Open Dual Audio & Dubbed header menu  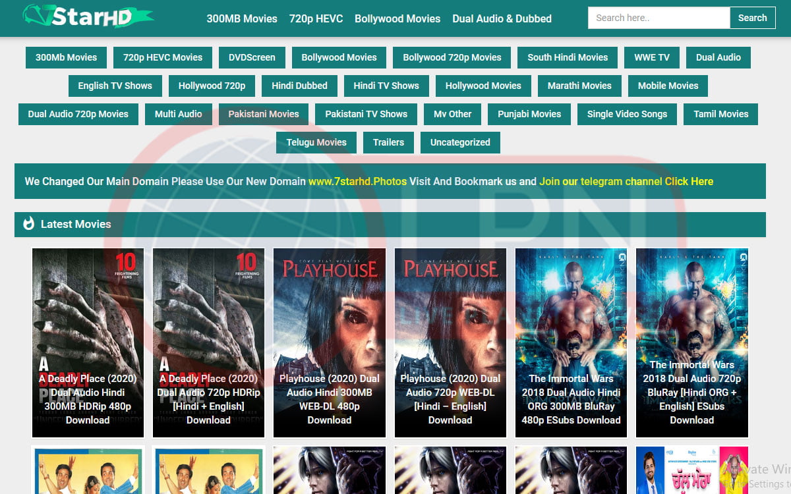pyautogui.click(x=502, y=18)
